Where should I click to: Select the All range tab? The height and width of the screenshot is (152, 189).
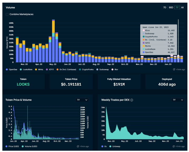click(x=182, y=7)
